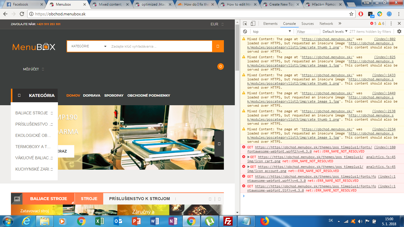Open the shopping cart with the 0 badge
This screenshot has height=227, width=404.
pyautogui.click(x=221, y=67)
